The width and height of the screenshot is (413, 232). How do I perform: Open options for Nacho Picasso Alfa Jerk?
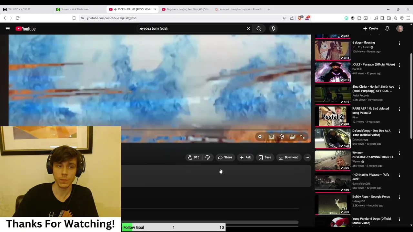(399, 175)
